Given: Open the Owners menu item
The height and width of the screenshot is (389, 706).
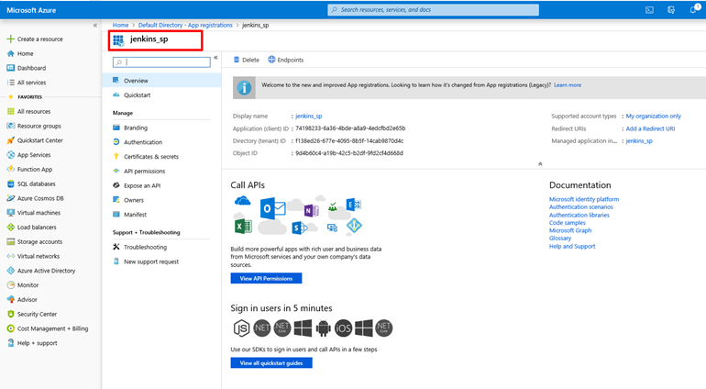Looking at the screenshot, I should pos(161,200).
